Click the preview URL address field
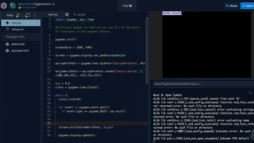 coord(204,84)
